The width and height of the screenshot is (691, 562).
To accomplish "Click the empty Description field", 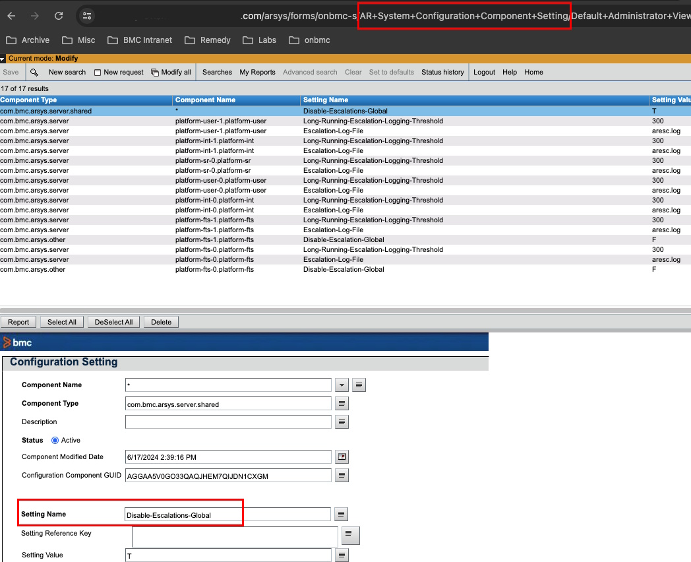I will 228,422.
